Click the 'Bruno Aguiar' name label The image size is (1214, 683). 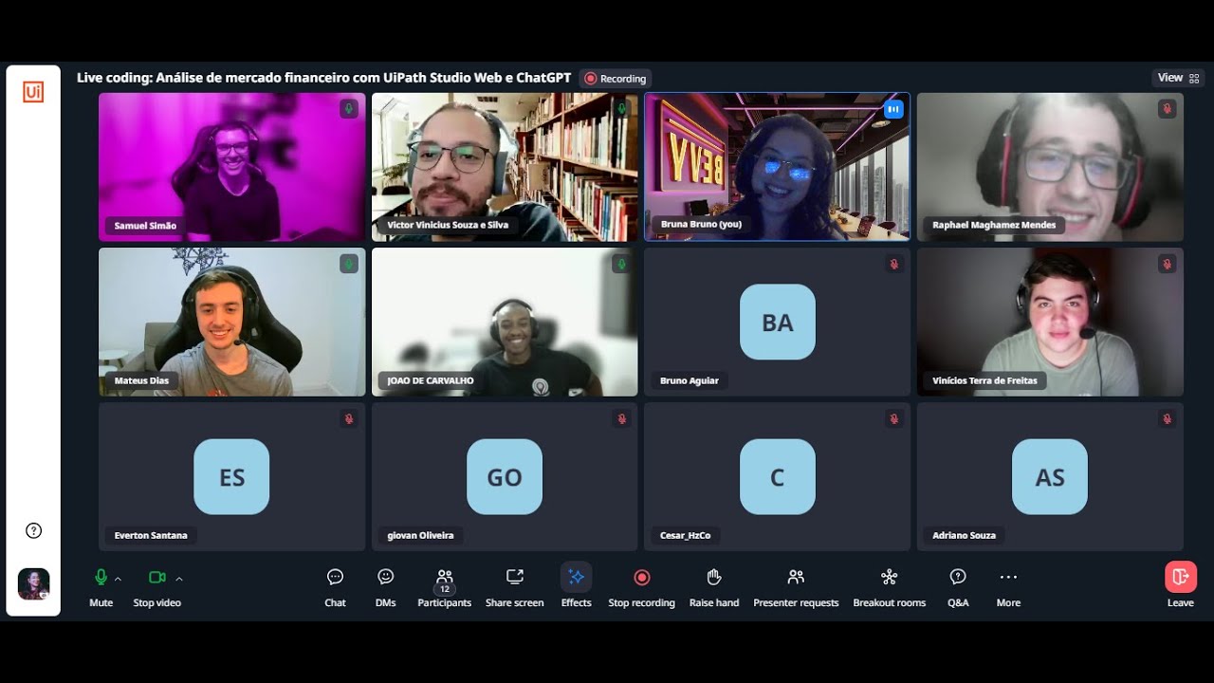pos(690,380)
